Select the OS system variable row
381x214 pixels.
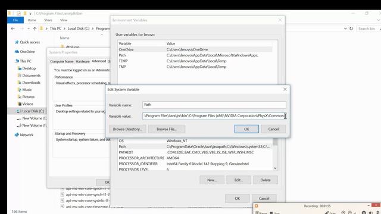195,141
